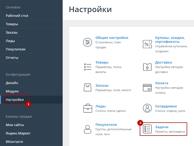
Task: Click the person-in-circle icon for Сотрудники
Action: tap(147, 108)
